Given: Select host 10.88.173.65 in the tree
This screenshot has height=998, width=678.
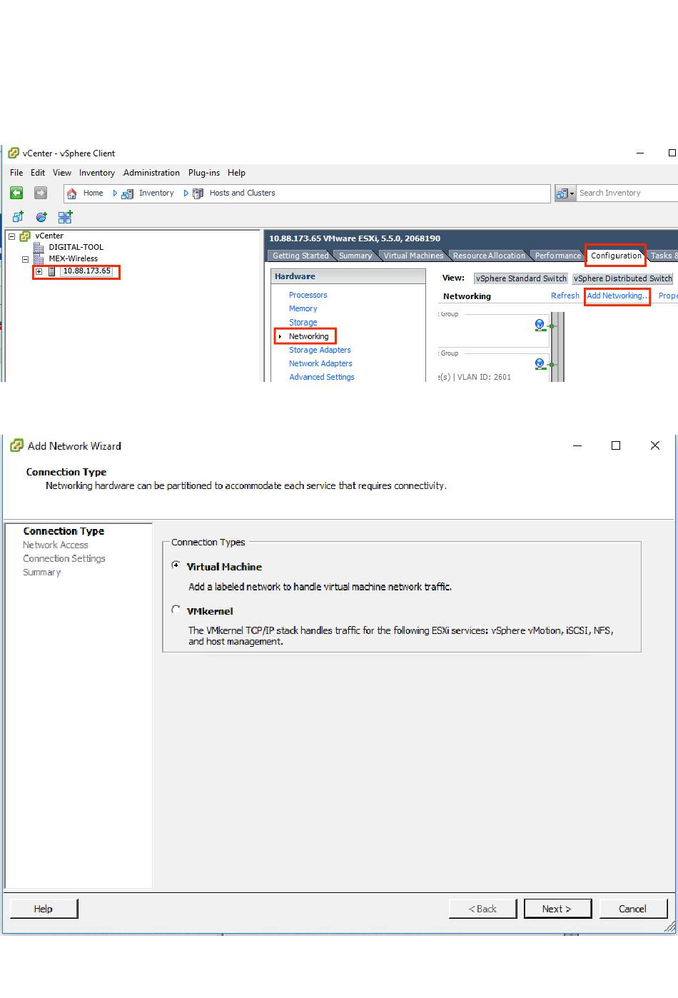Looking at the screenshot, I should 86,271.
